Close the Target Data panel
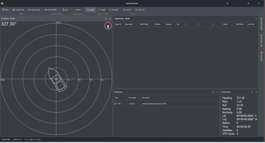Image resolution: width=265 pixels, height=143 pixels. pyautogui.click(x=256, y=18)
